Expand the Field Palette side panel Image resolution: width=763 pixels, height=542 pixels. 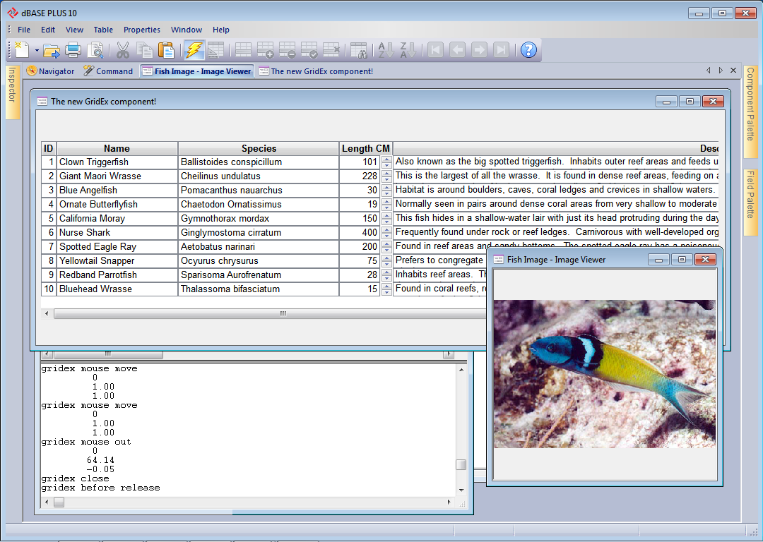tap(750, 203)
